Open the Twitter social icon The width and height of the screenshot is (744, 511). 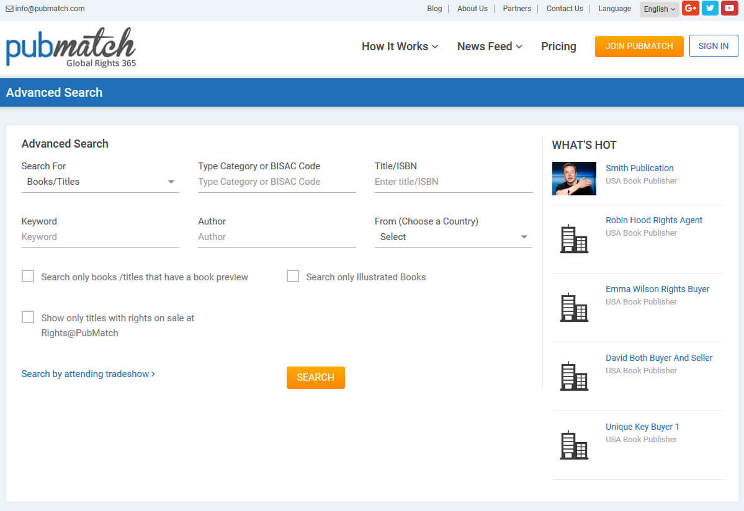pyautogui.click(x=710, y=8)
